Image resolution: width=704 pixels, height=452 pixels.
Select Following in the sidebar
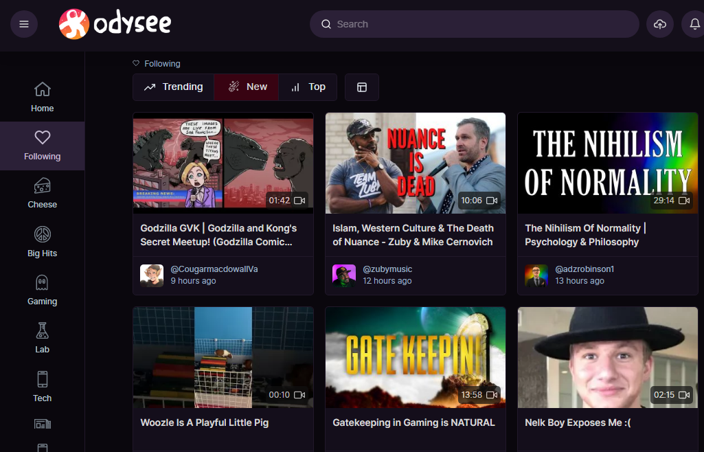tap(42, 146)
